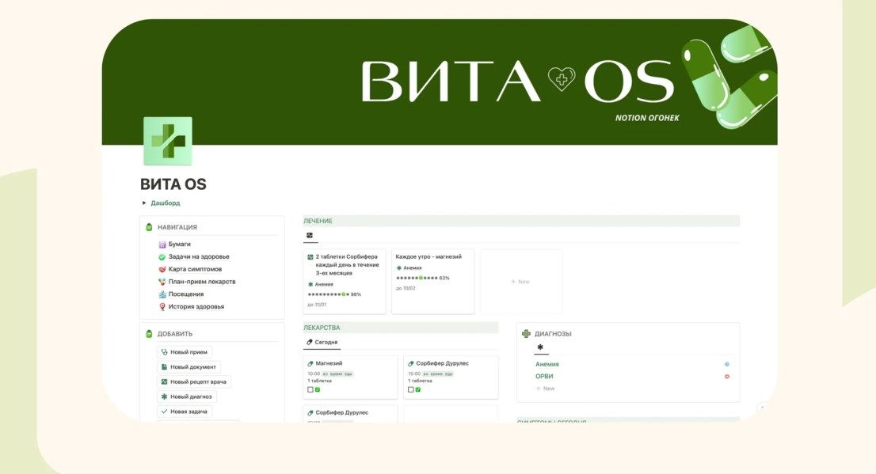
Task: Click the ЛЕЧЕНИЕ section heading
Action: pyautogui.click(x=318, y=221)
